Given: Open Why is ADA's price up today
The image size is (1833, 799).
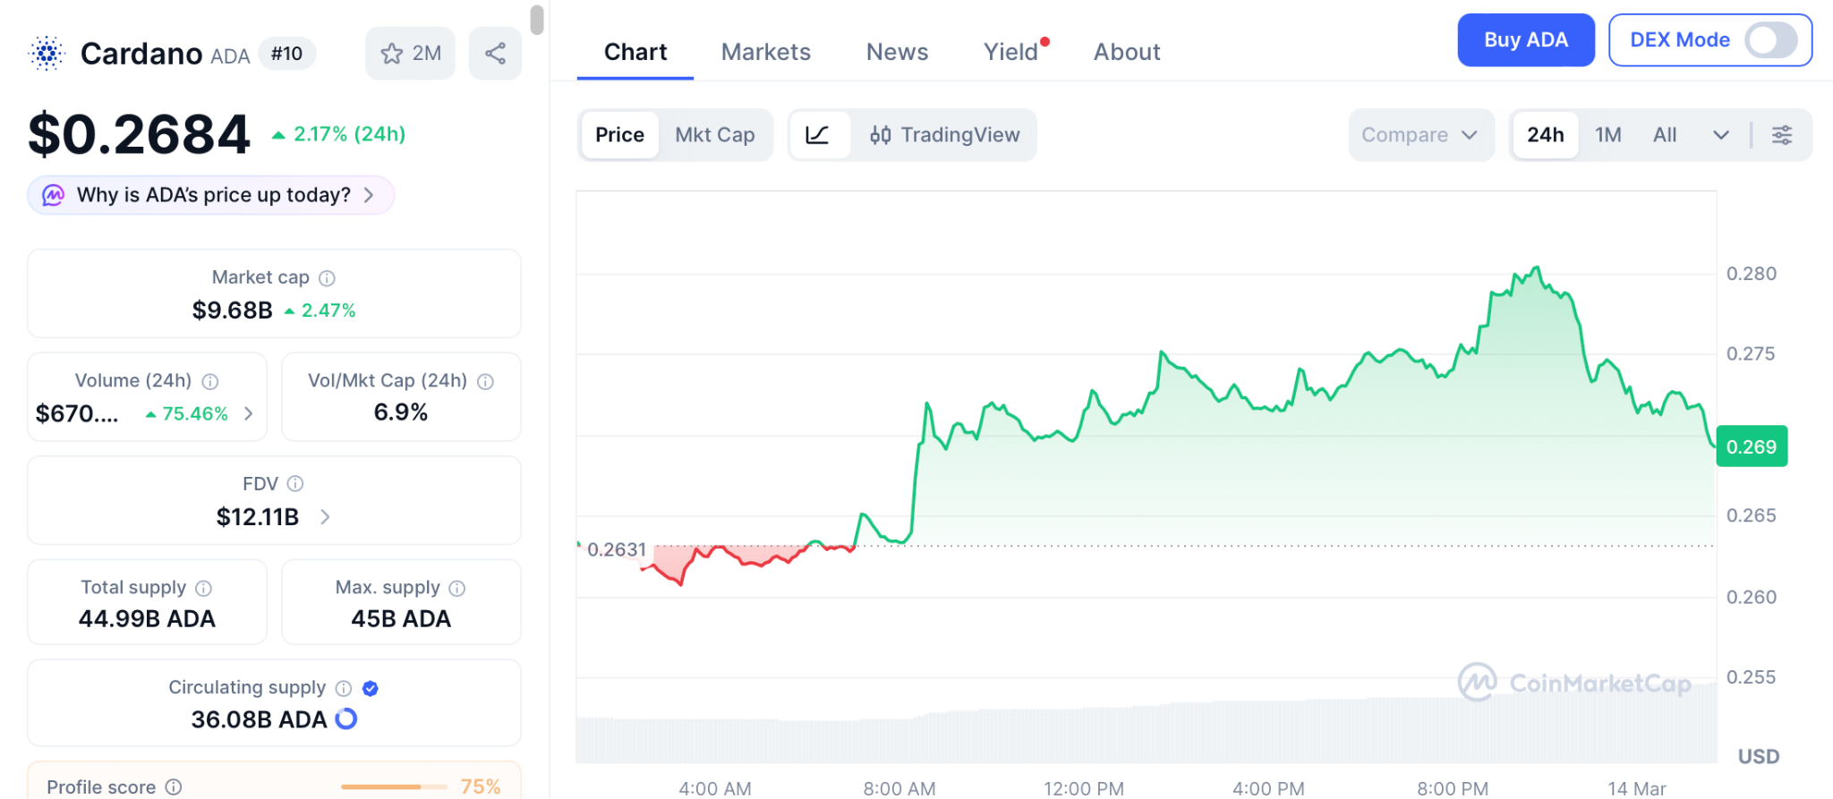Looking at the screenshot, I should [211, 195].
